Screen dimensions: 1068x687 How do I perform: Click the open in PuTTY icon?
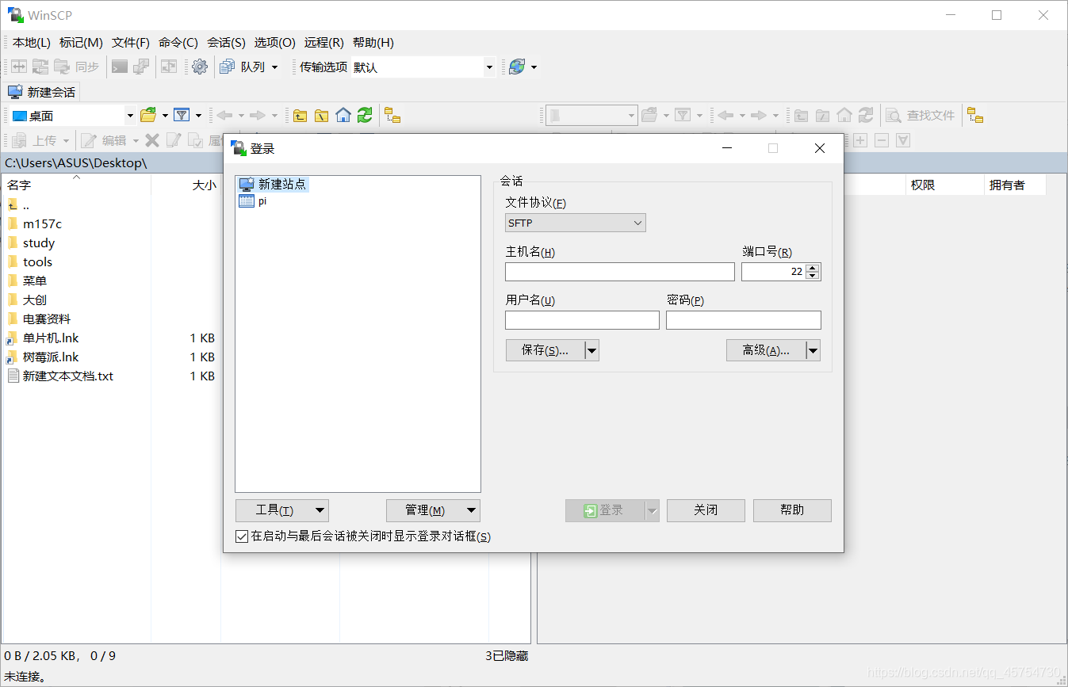141,67
